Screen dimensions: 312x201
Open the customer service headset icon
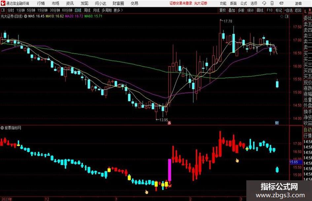click(x=264, y=3)
